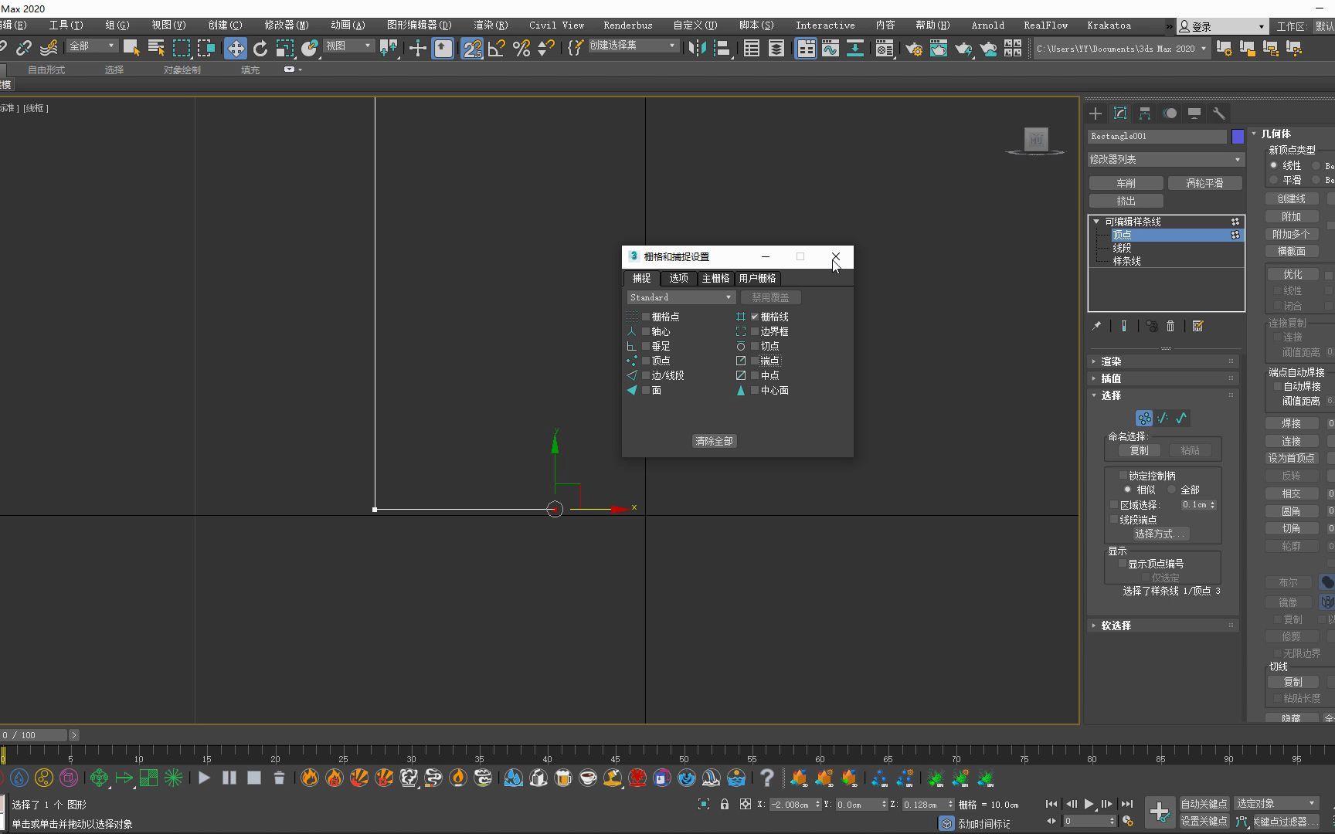Screen dimensions: 1335x834
Task: Open the key filter 选定对象 dropdown
Action: [1276, 804]
